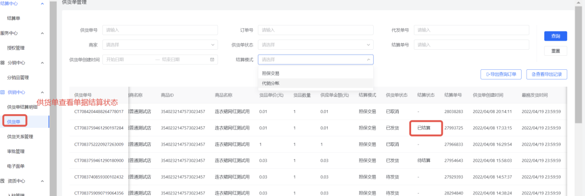Open 供货关系管理 in the sidebar

click(20, 136)
